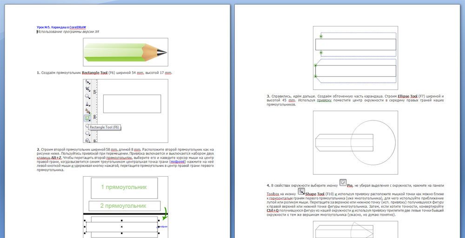Click the Zoom magnifier icon in the toolbox screenshot

(x=87, y=96)
